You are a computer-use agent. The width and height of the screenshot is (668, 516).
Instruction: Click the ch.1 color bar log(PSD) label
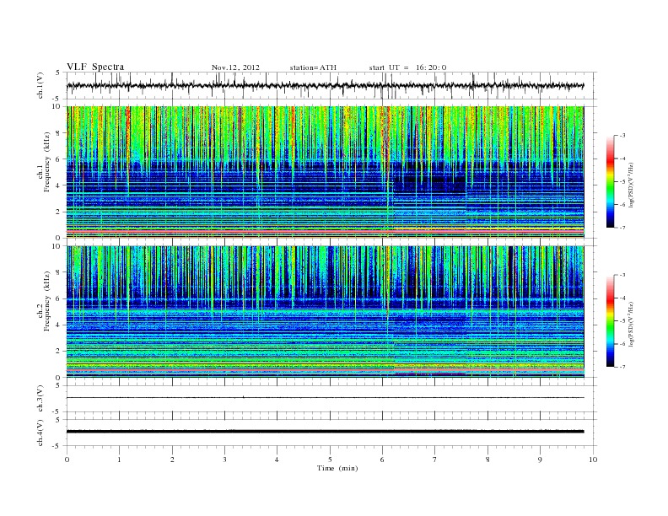(x=631, y=185)
